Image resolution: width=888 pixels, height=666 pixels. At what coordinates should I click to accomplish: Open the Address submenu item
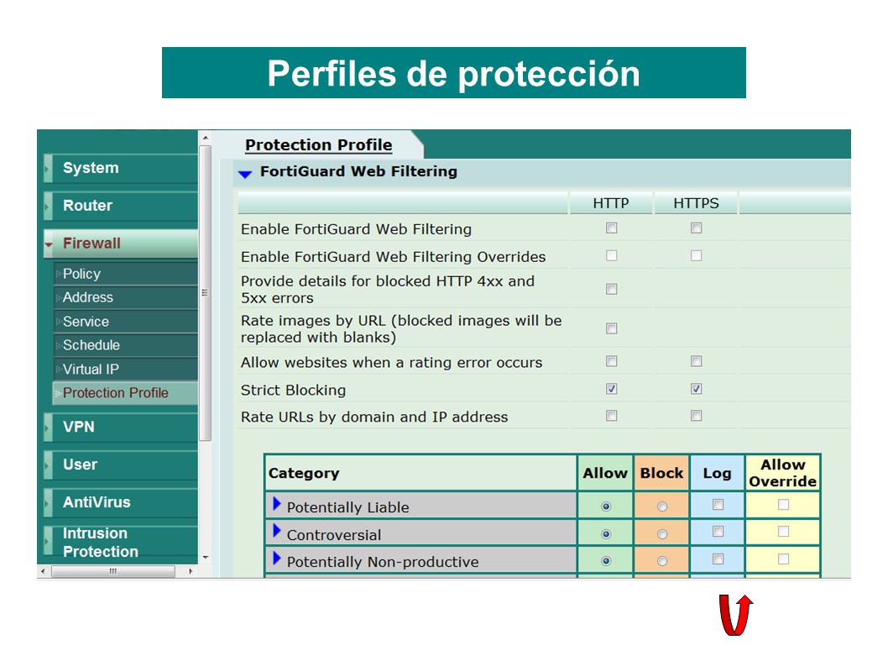[126, 297]
